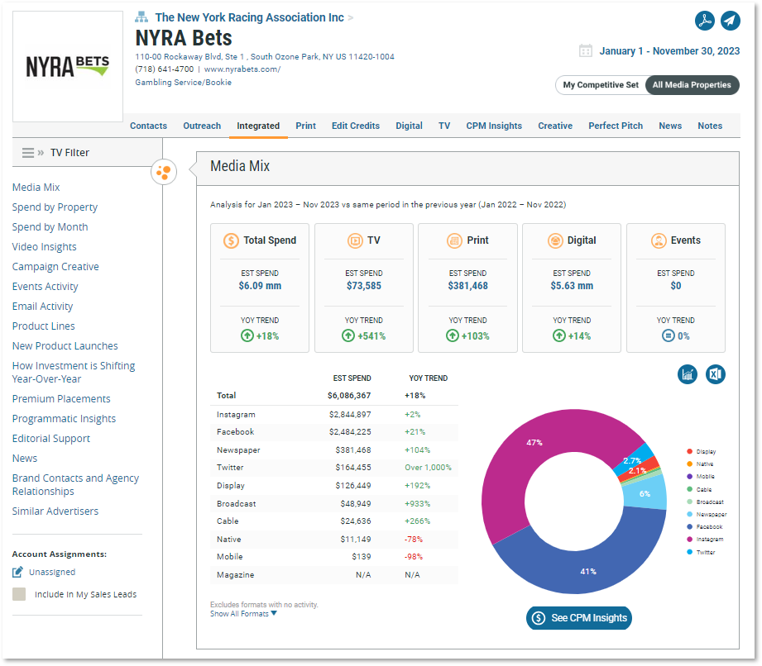Open the Perfect Pitch tab
The width and height of the screenshot is (762, 666).
pyautogui.click(x=616, y=126)
